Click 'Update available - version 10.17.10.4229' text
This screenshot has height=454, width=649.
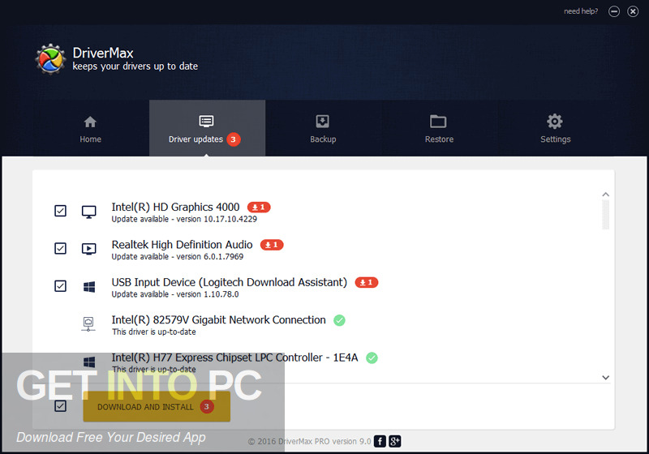point(184,219)
